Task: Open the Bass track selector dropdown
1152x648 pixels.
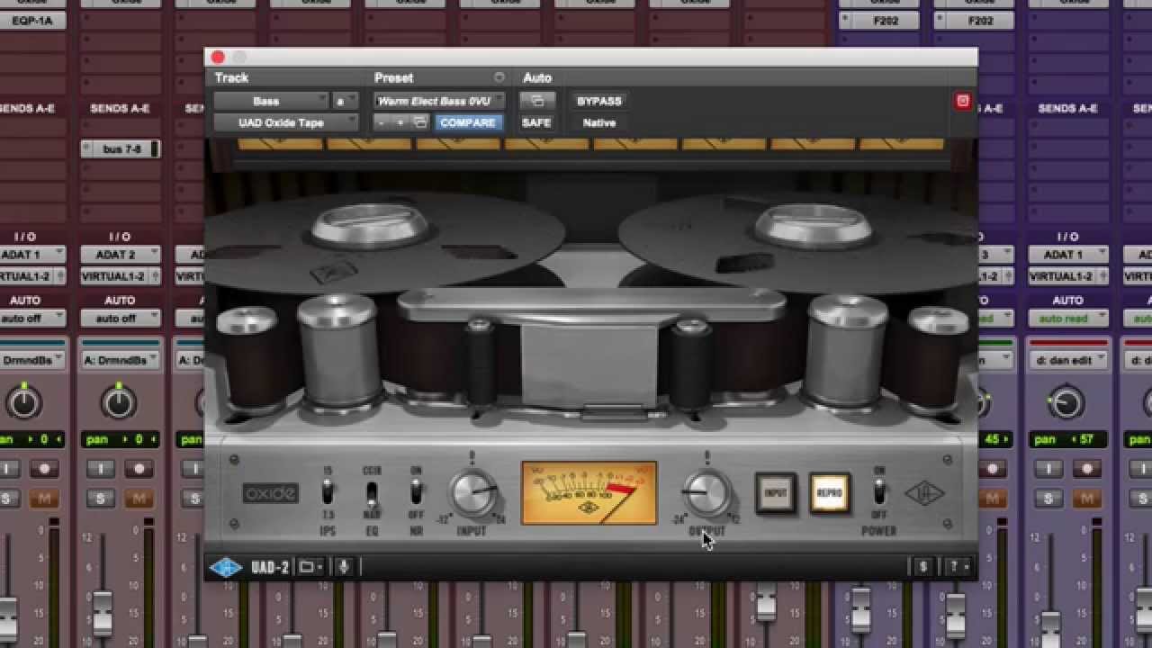Action: point(271,101)
